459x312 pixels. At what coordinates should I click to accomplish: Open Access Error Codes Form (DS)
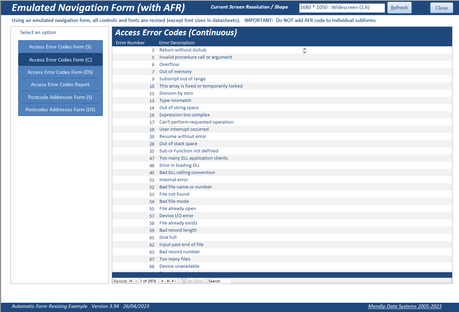coord(60,72)
